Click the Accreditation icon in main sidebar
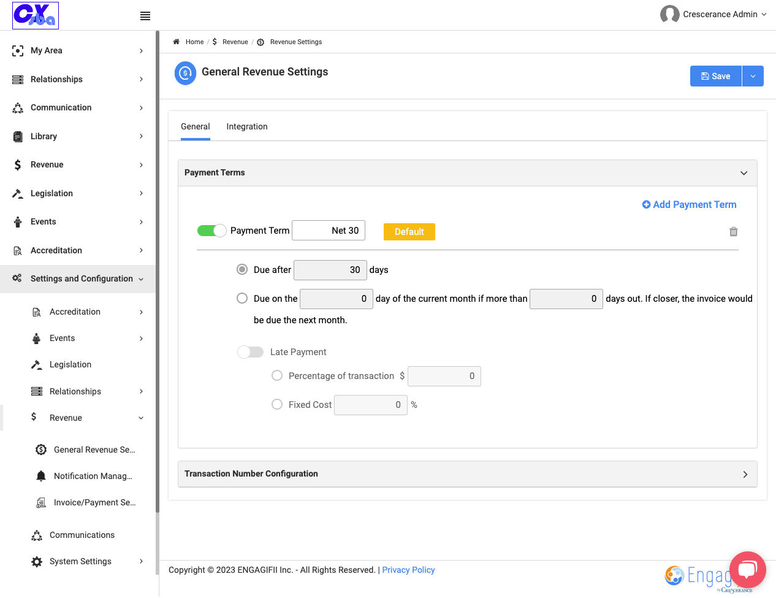This screenshot has width=776, height=598. click(x=18, y=250)
